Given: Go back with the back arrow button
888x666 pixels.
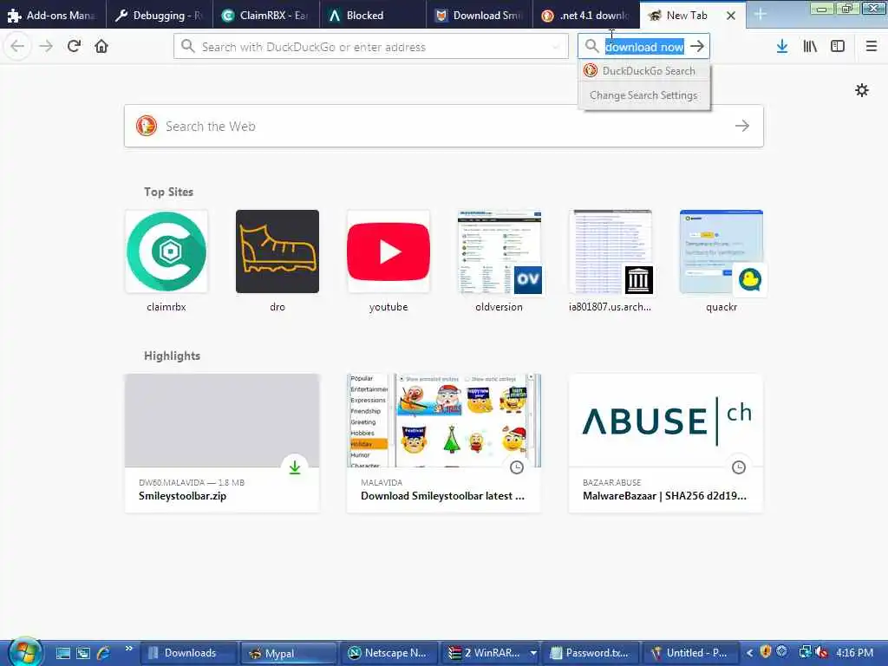Looking at the screenshot, I should [x=17, y=47].
